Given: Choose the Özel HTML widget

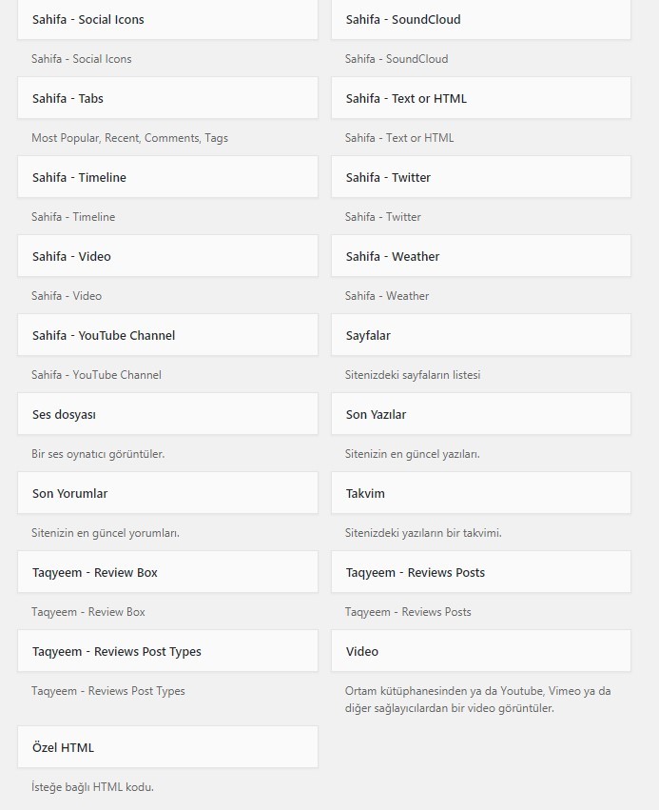Looking at the screenshot, I should click(x=167, y=747).
